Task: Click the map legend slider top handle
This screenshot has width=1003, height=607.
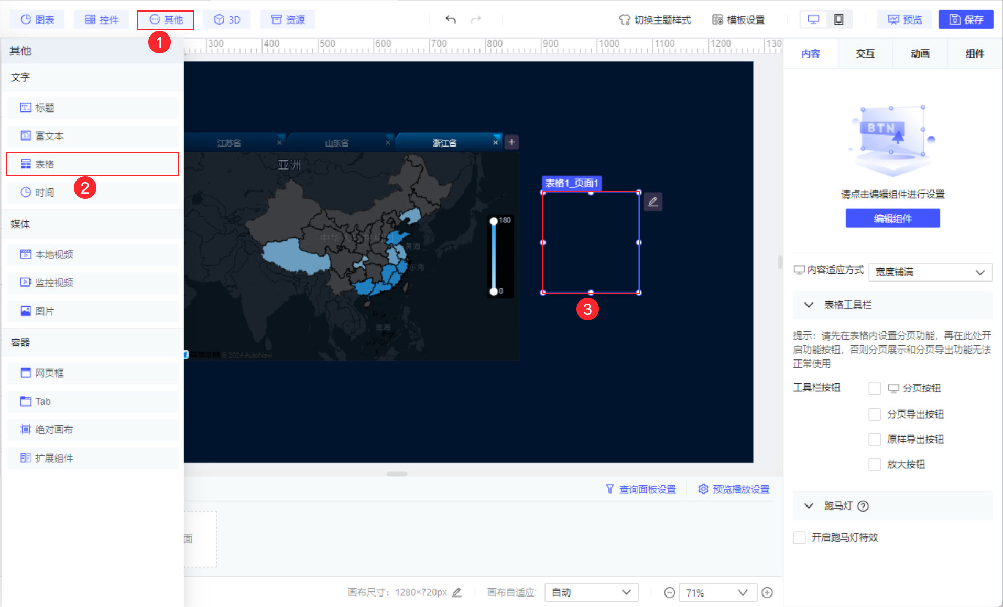Action: pyautogui.click(x=494, y=221)
